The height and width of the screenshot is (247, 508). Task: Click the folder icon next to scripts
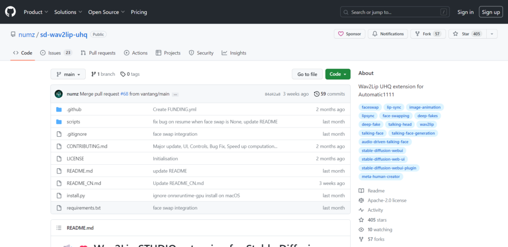coord(59,122)
